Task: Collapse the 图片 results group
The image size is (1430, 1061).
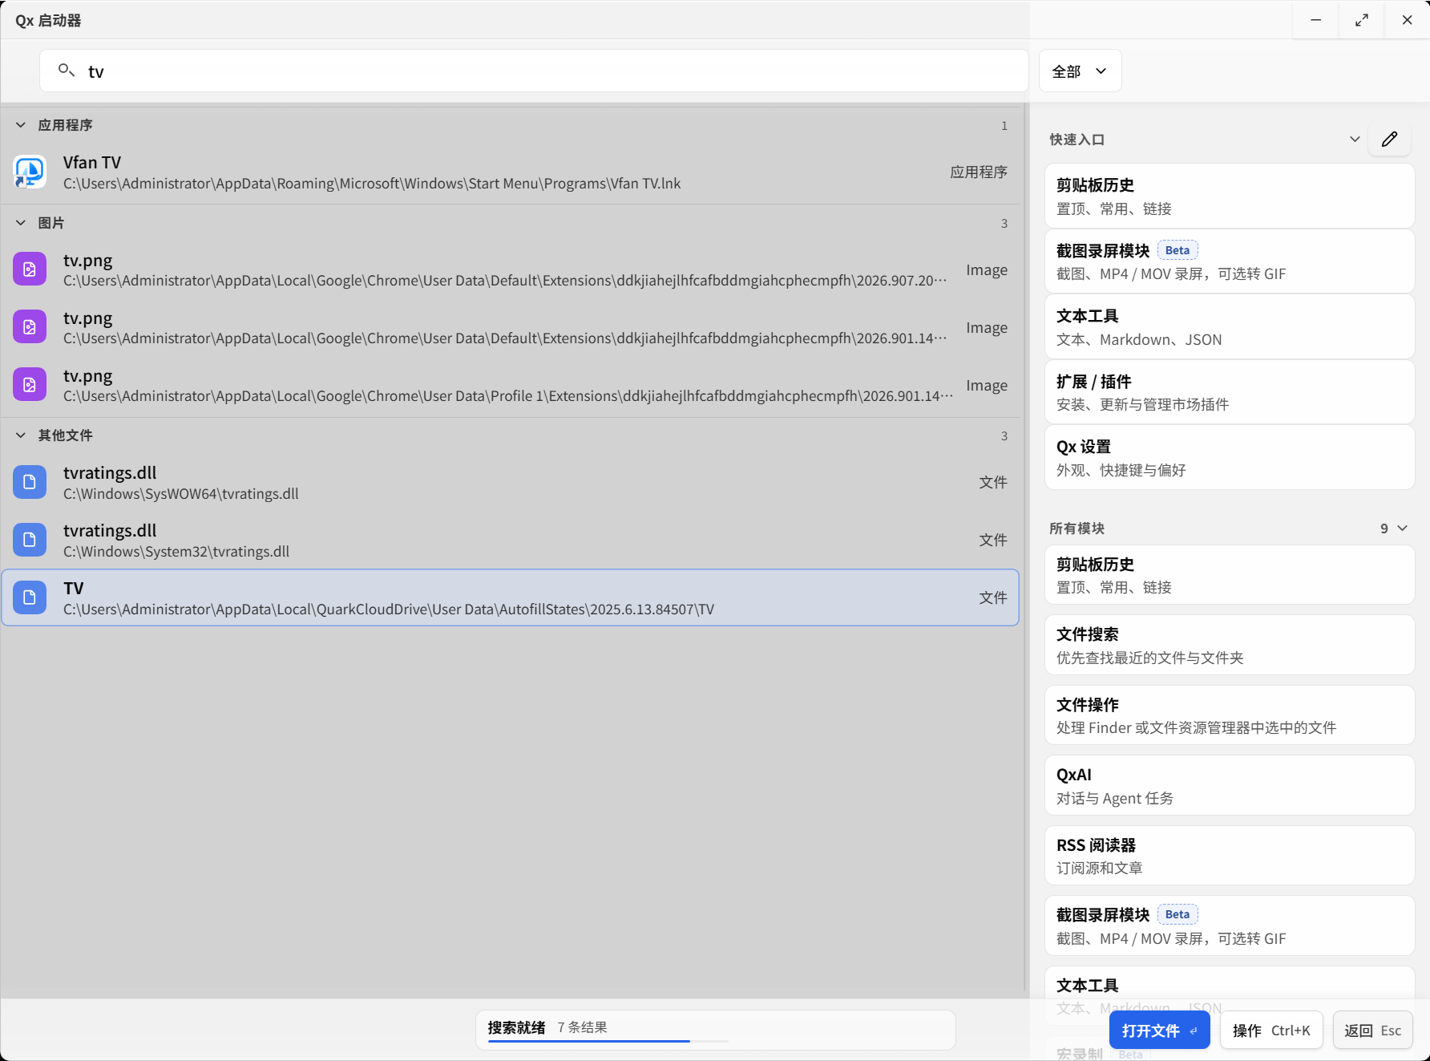Action: click(21, 223)
